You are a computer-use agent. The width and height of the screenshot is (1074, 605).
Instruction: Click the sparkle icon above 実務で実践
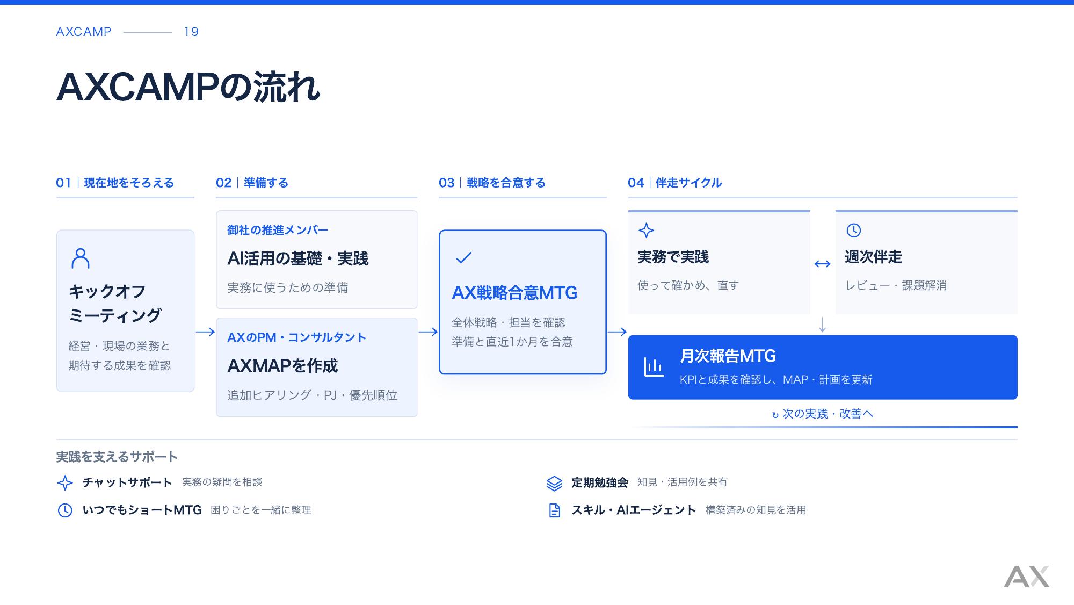coord(647,231)
